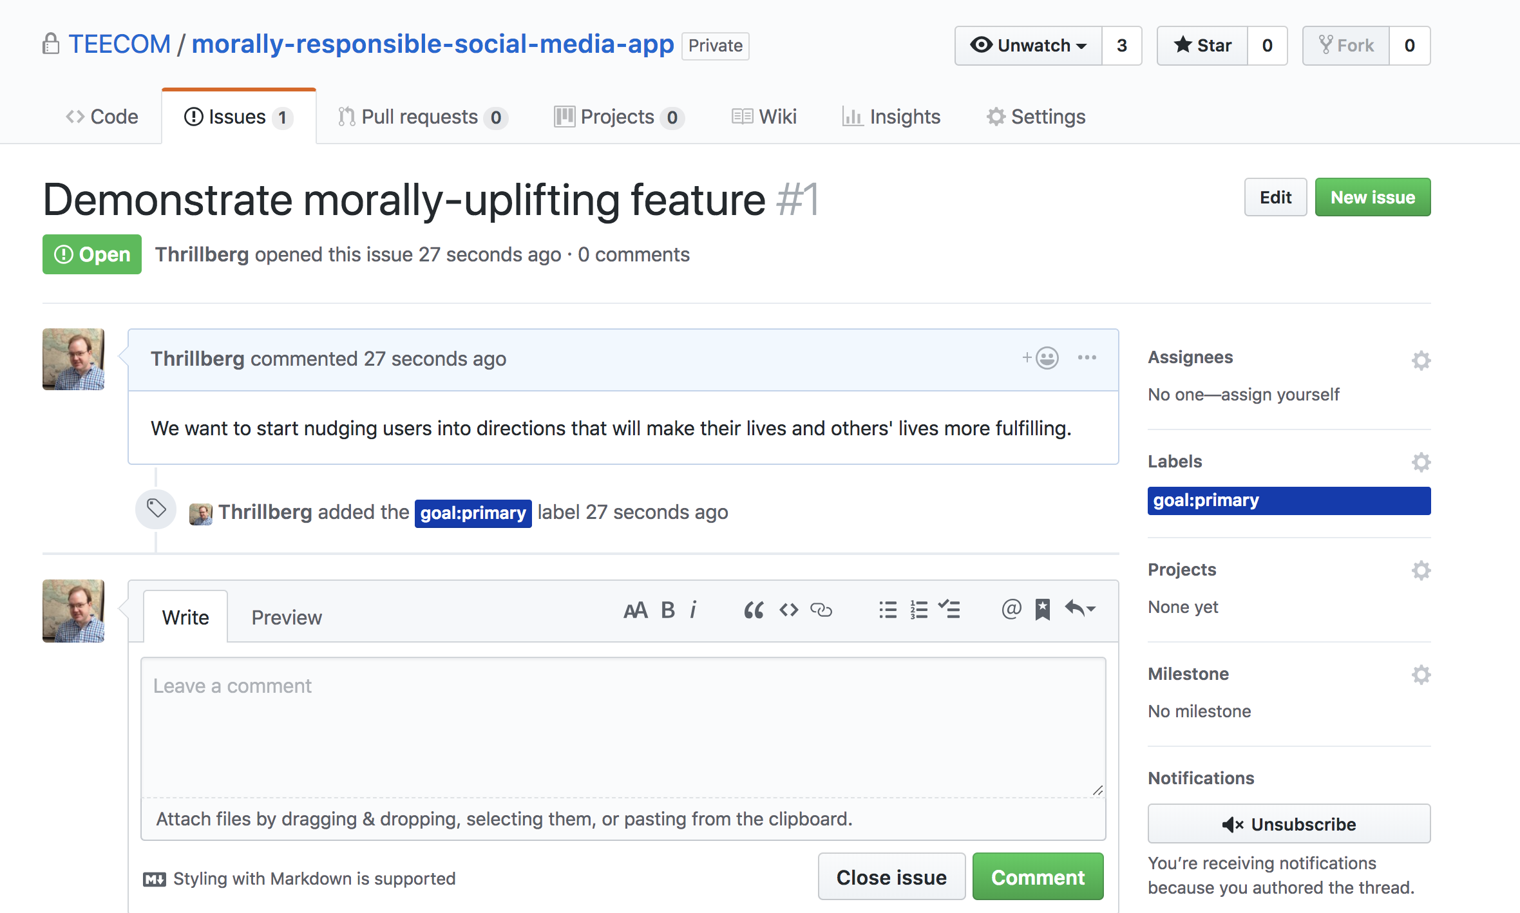Open the repository Projects tab
Image resolution: width=1520 pixels, height=913 pixels.
pos(619,117)
